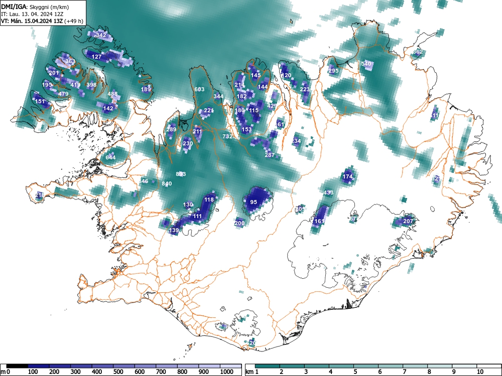Screen dimensions: 502x376
Task: Click visibility value 419 on the map
Action: click(x=75, y=85)
